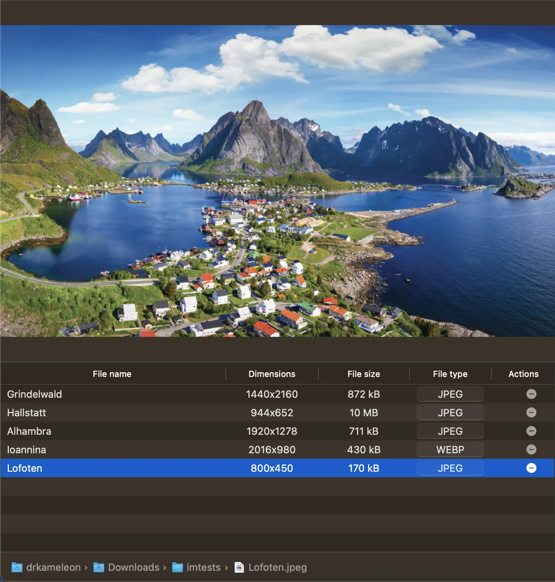Open Hallstatt's JPEG file type menu
Screen dimensions: 555x582
point(450,412)
